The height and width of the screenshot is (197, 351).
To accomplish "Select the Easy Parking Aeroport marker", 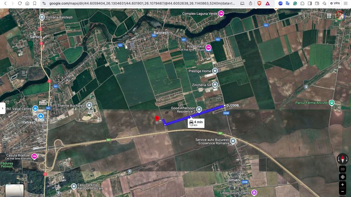I will point(74,186).
